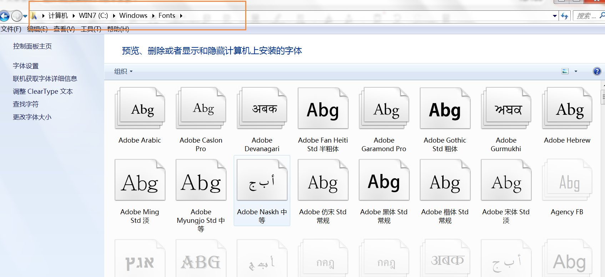Open the 编辑(E) menu
Screen dimensions: 605x277
coord(37,29)
